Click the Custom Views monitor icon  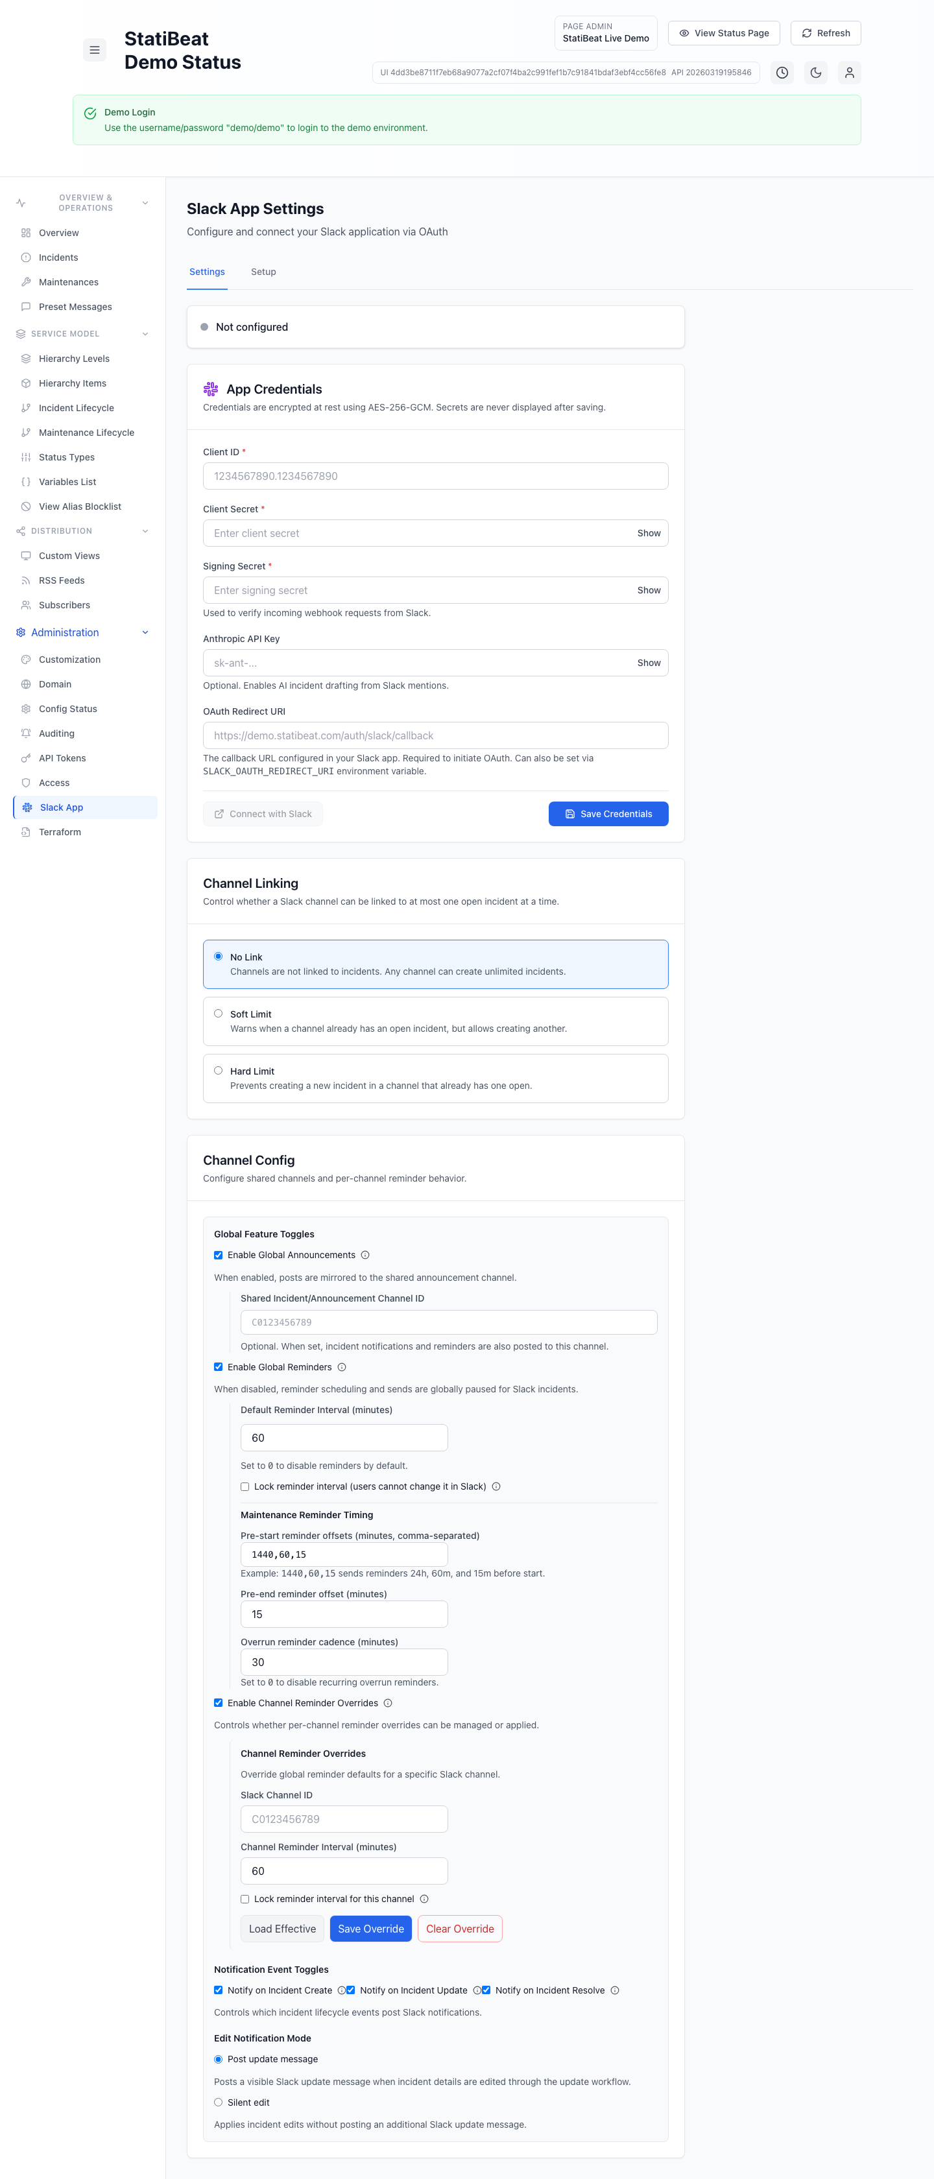click(26, 556)
